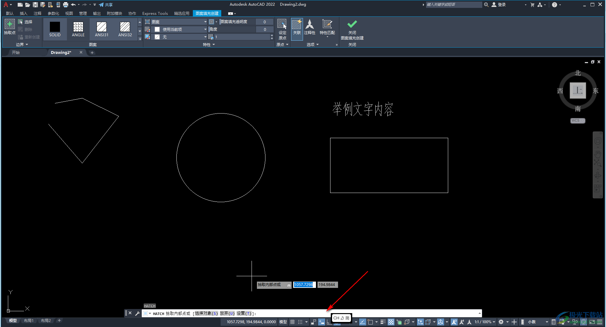Expand the 边界 (Boundaries) panel

[22, 44]
